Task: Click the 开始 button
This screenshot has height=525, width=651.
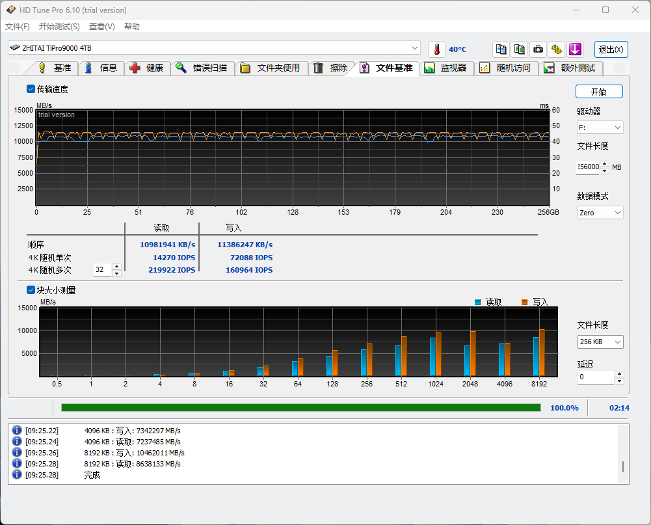Action: click(598, 92)
